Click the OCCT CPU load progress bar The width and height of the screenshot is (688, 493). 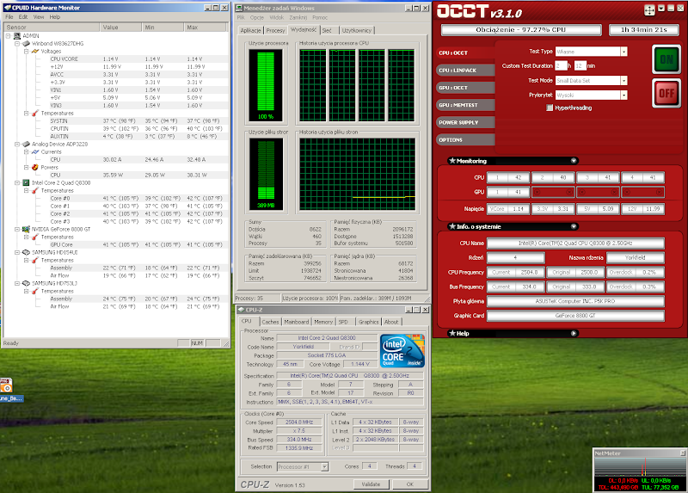[x=521, y=30]
